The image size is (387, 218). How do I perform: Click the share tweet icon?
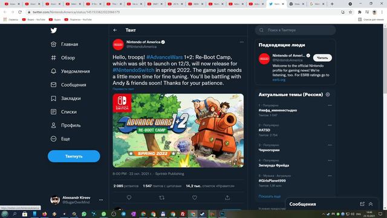click(227, 197)
